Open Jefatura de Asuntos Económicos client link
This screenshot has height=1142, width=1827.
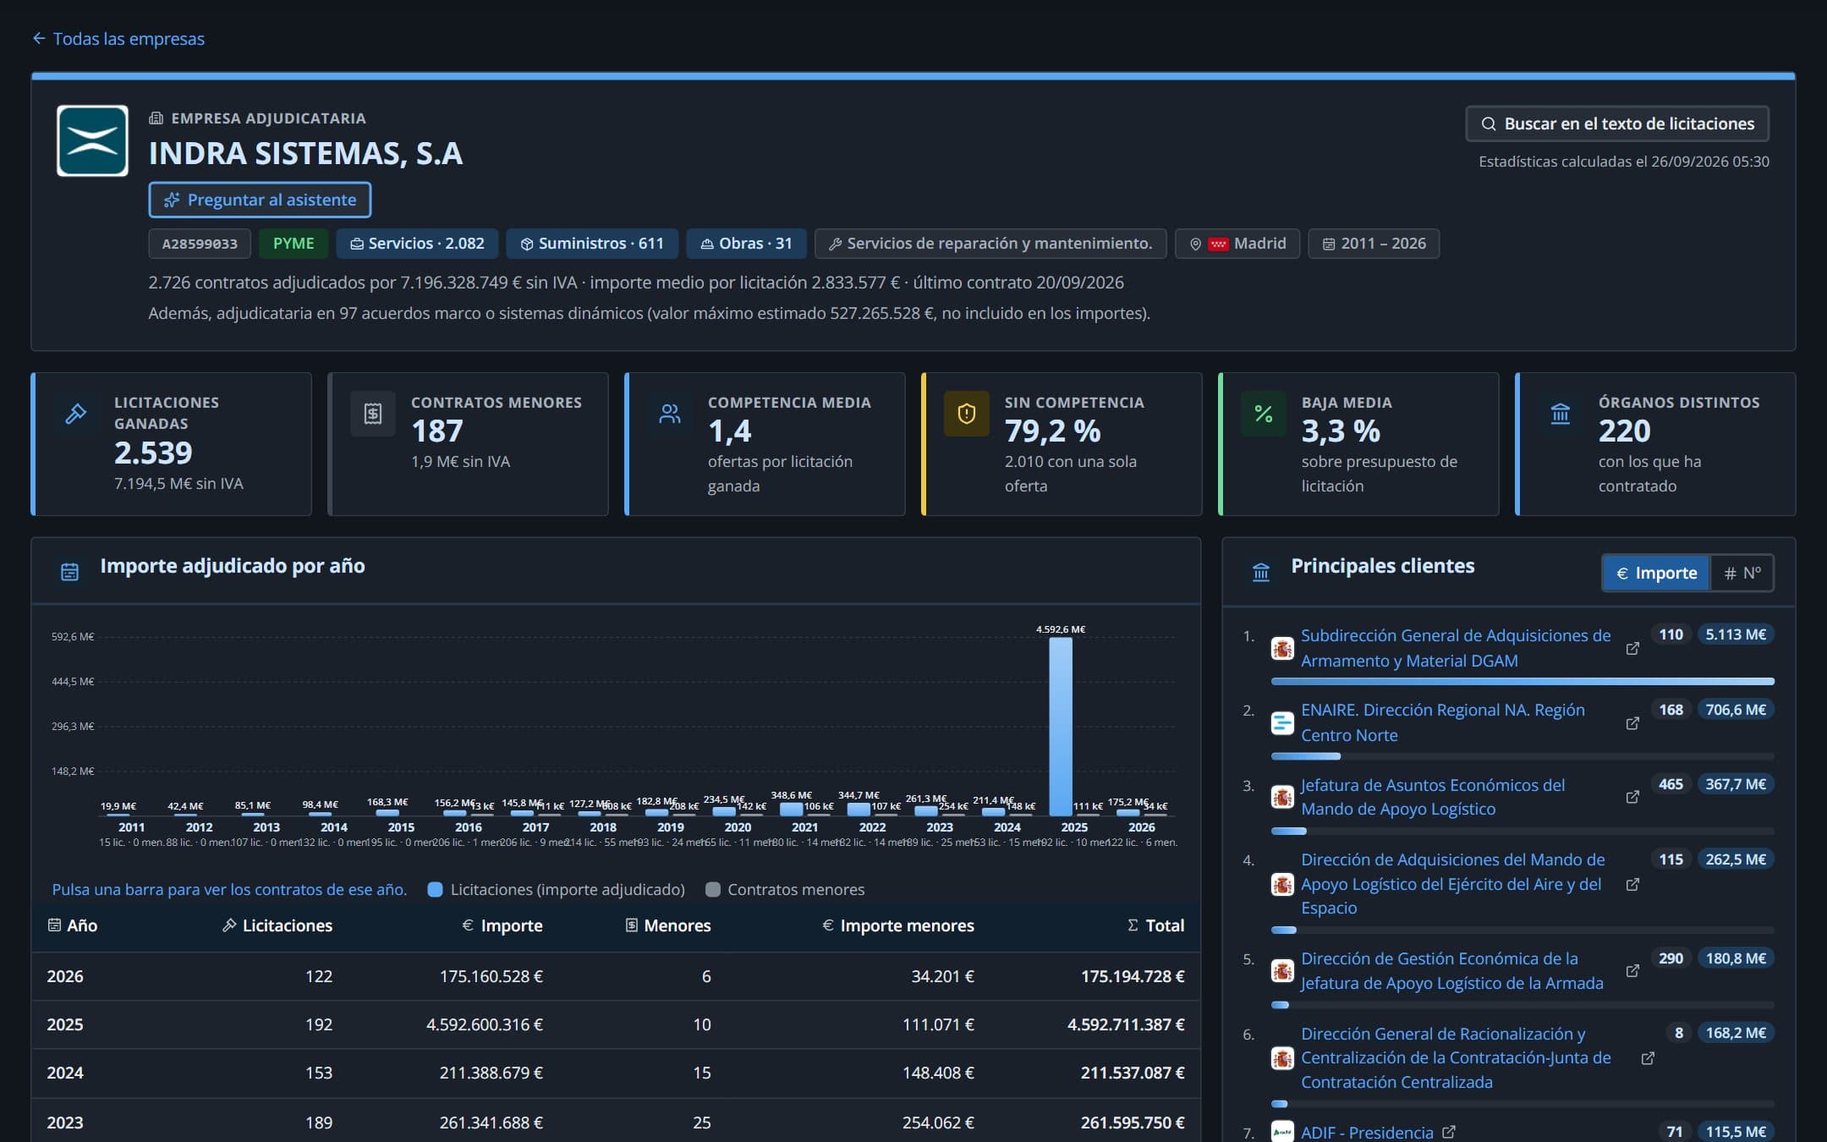click(x=1433, y=797)
